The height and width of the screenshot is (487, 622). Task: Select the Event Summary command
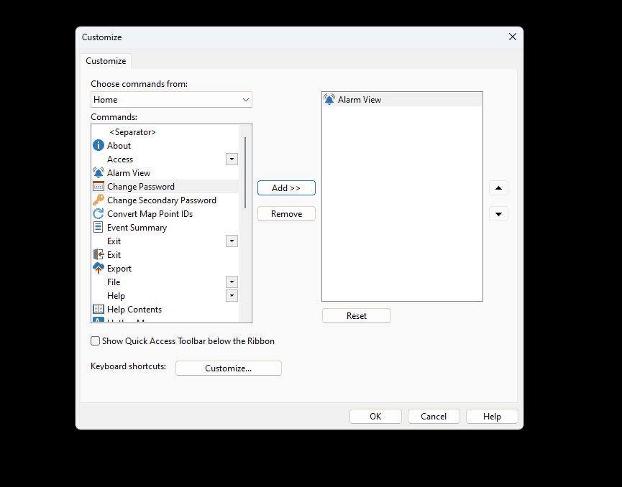[x=137, y=228]
